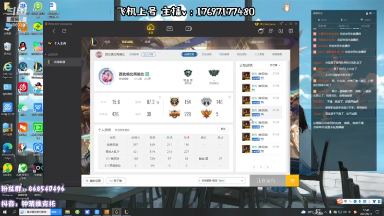The height and width of the screenshot is (216, 384).
Task: Open the yellow hamburger menu beside 正在运行
Action: (x=292, y=181)
